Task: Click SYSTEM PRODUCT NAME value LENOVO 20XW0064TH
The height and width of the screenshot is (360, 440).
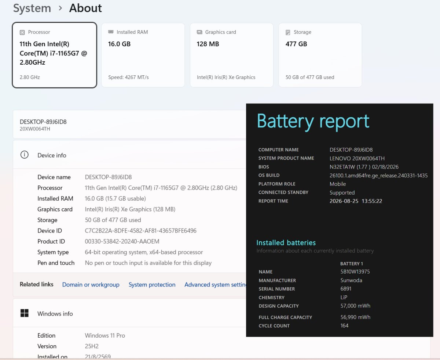Action: coord(357,158)
